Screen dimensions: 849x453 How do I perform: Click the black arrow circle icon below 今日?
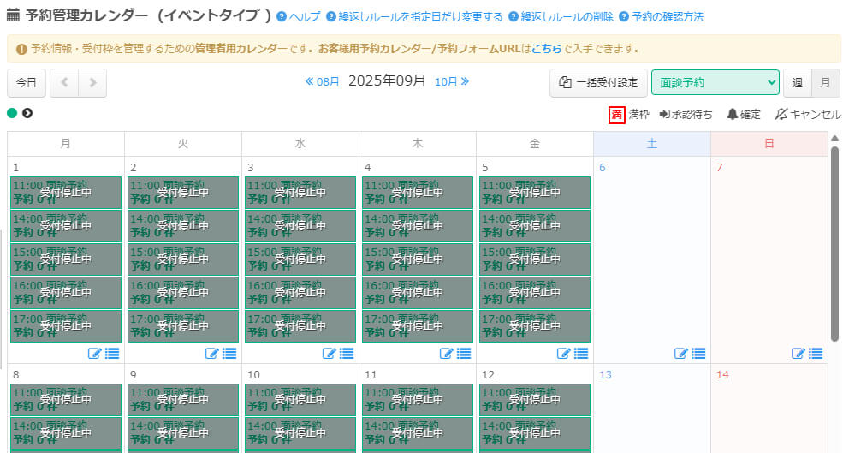[x=27, y=113]
